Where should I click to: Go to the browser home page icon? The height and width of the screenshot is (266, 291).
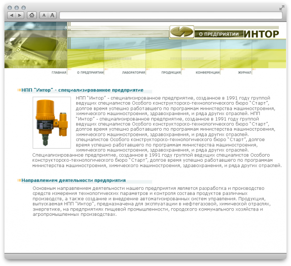click(32, 15)
